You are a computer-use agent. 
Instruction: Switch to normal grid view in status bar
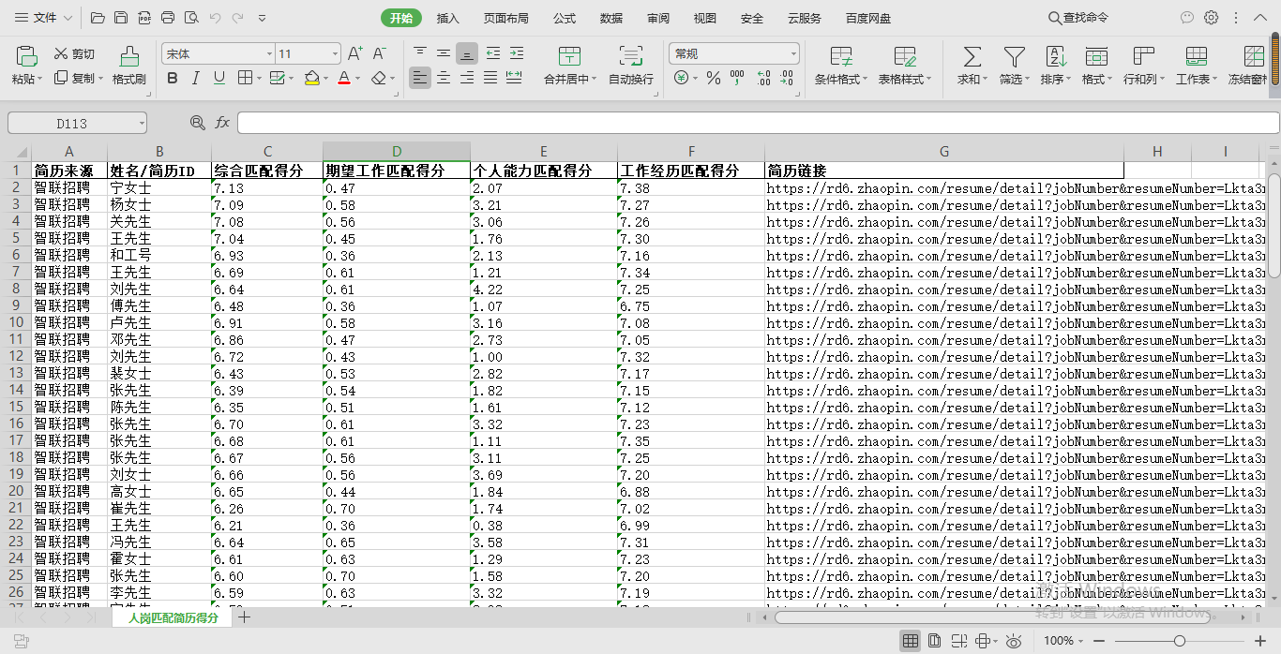(x=910, y=641)
